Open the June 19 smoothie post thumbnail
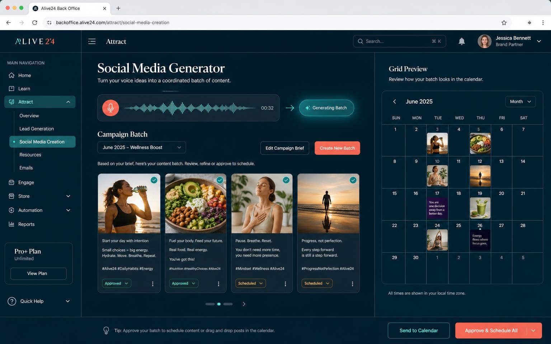Viewport: 551px width, 344px height. click(x=480, y=208)
